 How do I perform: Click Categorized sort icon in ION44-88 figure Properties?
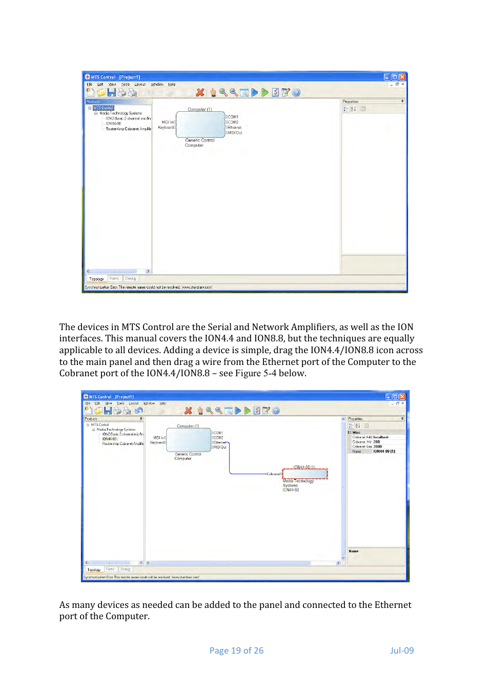pos(351,425)
